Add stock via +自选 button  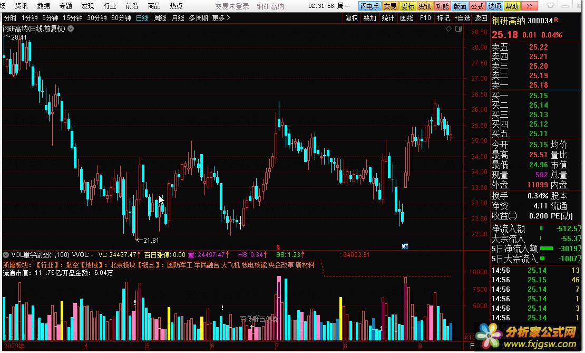pyautogui.click(x=462, y=18)
